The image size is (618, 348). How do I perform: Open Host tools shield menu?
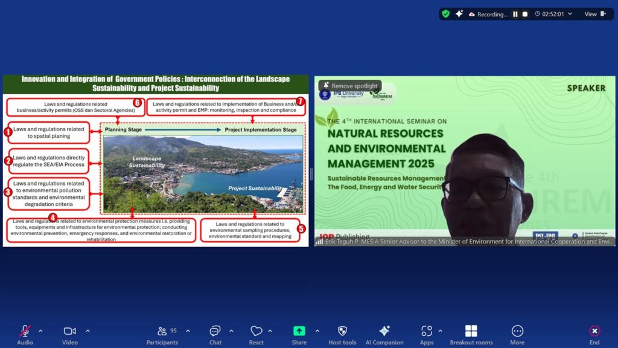[x=342, y=331]
